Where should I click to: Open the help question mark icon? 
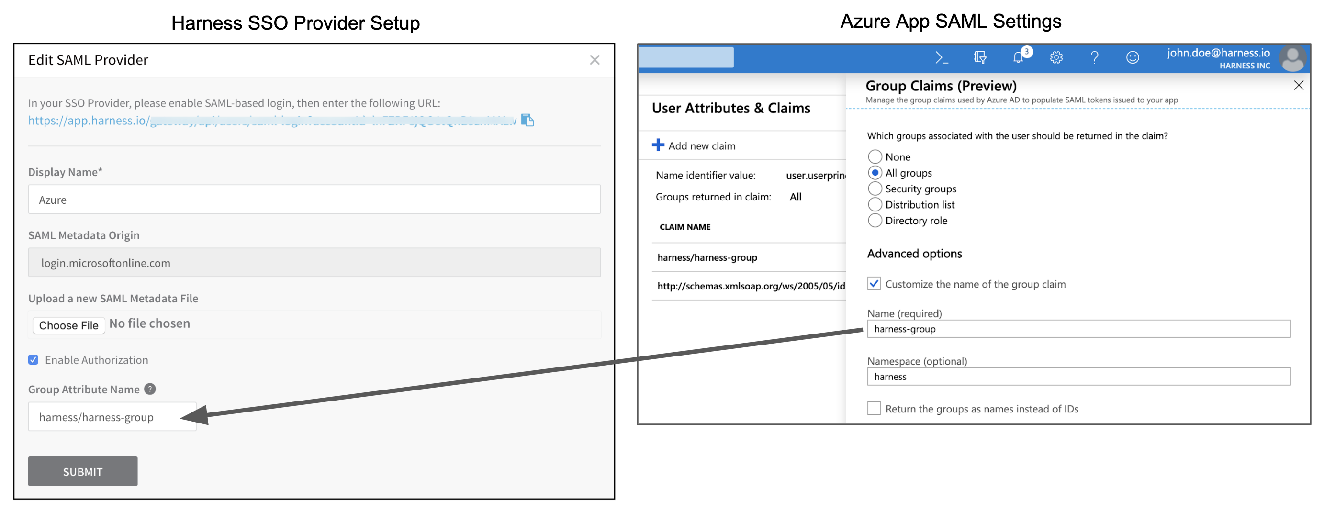click(1094, 57)
